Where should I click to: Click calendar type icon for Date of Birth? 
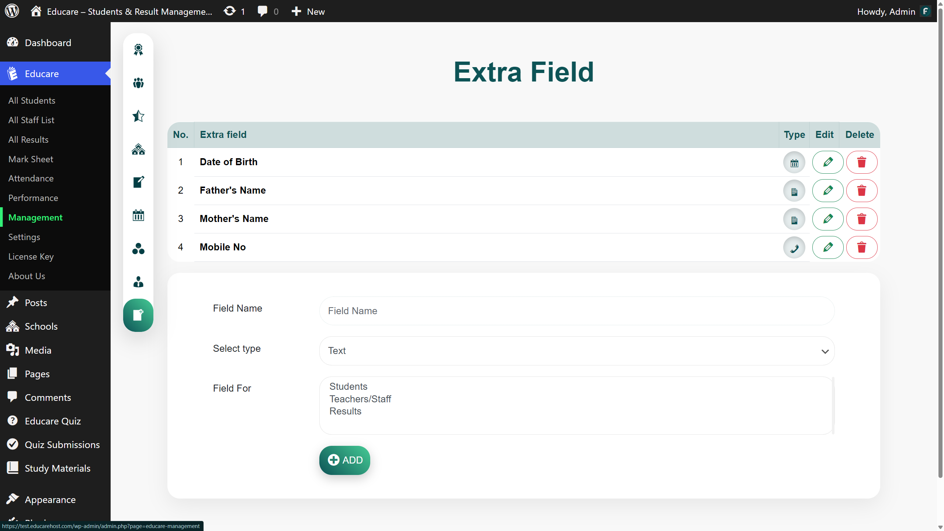click(x=794, y=163)
